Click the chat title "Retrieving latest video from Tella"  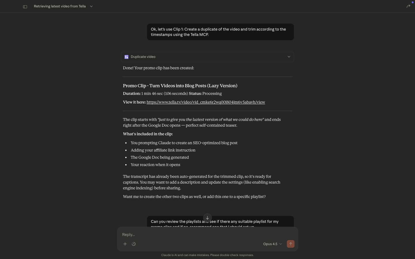pos(60,6)
